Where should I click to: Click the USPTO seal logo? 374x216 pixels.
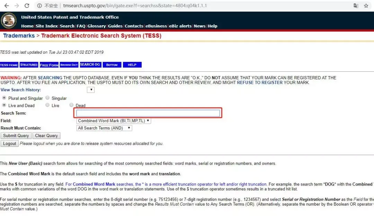coord(9,20)
